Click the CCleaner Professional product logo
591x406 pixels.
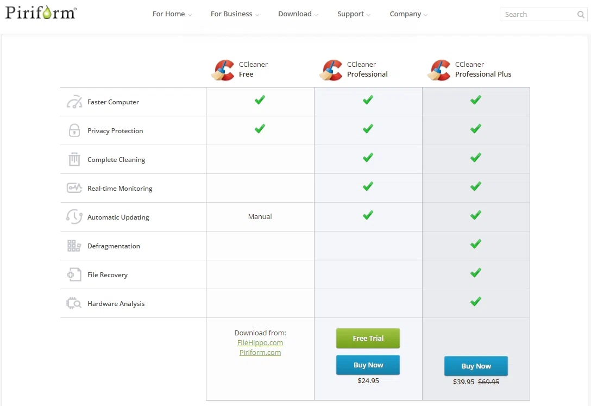click(x=331, y=70)
